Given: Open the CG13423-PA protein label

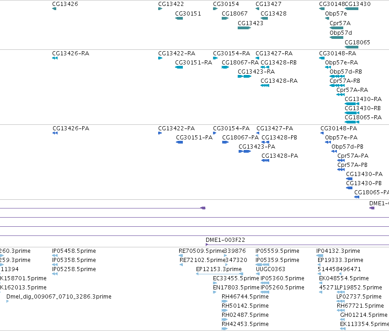Looking at the screenshot, I should 257,147.
